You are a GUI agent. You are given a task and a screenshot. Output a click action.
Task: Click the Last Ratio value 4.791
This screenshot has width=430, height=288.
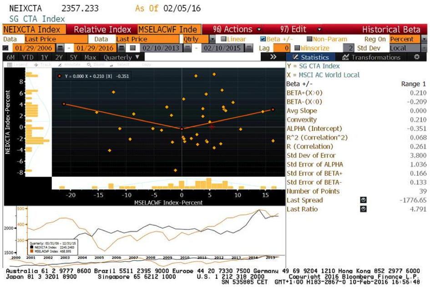click(418, 209)
